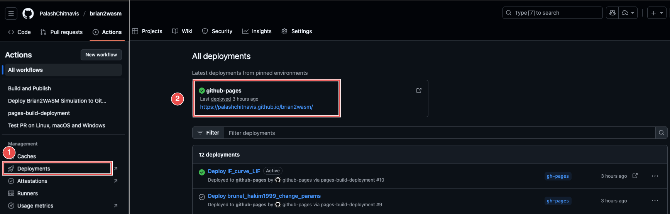This screenshot has width=670, height=214.
Task: Open github-pages environment title
Action: [x=224, y=91]
